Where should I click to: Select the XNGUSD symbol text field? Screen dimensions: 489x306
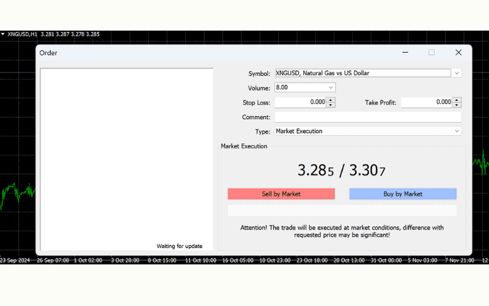click(362, 73)
